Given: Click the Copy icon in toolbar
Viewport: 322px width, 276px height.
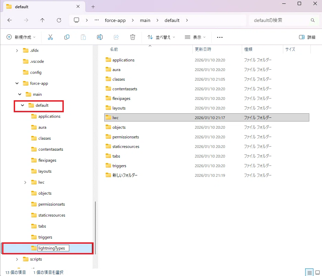Looking at the screenshot, I should [67, 37].
